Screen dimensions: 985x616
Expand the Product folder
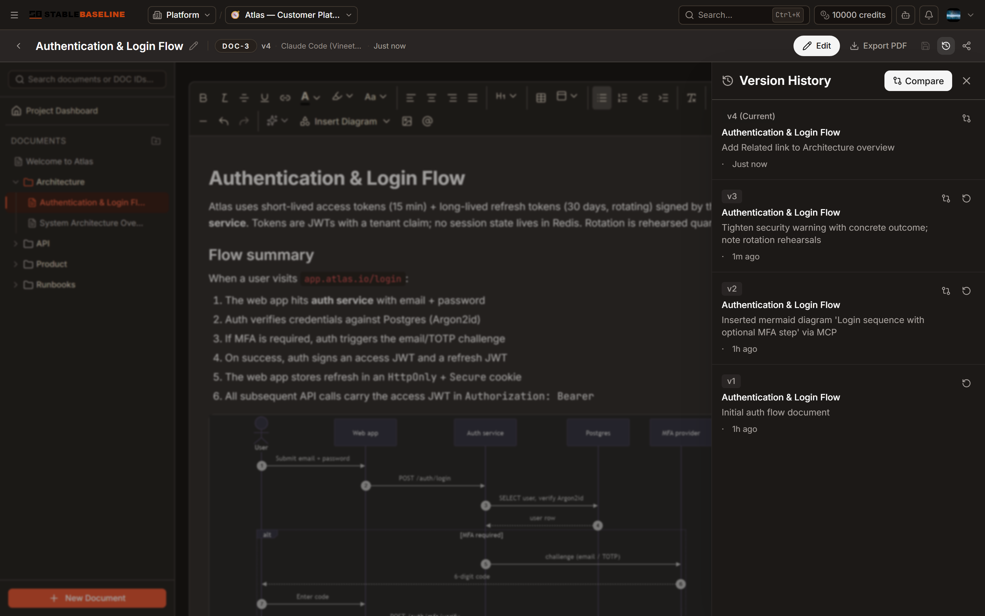pos(16,264)
